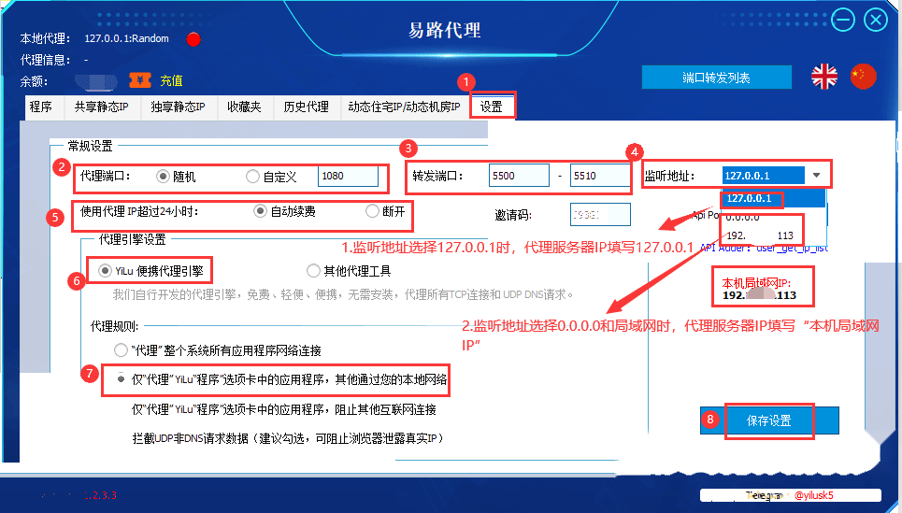Choose the 192.x.x.113 LAN address option
Screen dimensions: 902x513
(773, 235)
